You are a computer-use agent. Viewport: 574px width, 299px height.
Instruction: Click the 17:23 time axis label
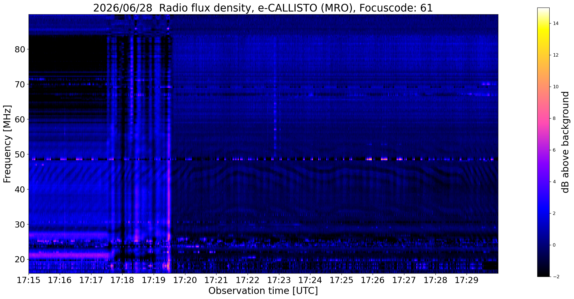tap(279, 281)
